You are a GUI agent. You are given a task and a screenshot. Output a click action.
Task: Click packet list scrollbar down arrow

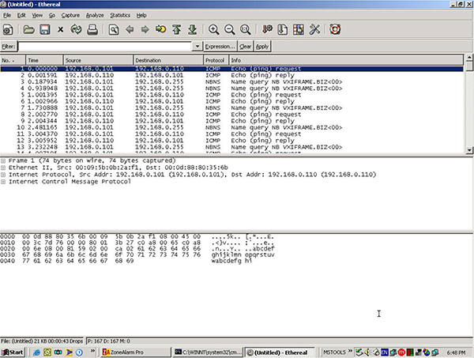tap(469, 150)
